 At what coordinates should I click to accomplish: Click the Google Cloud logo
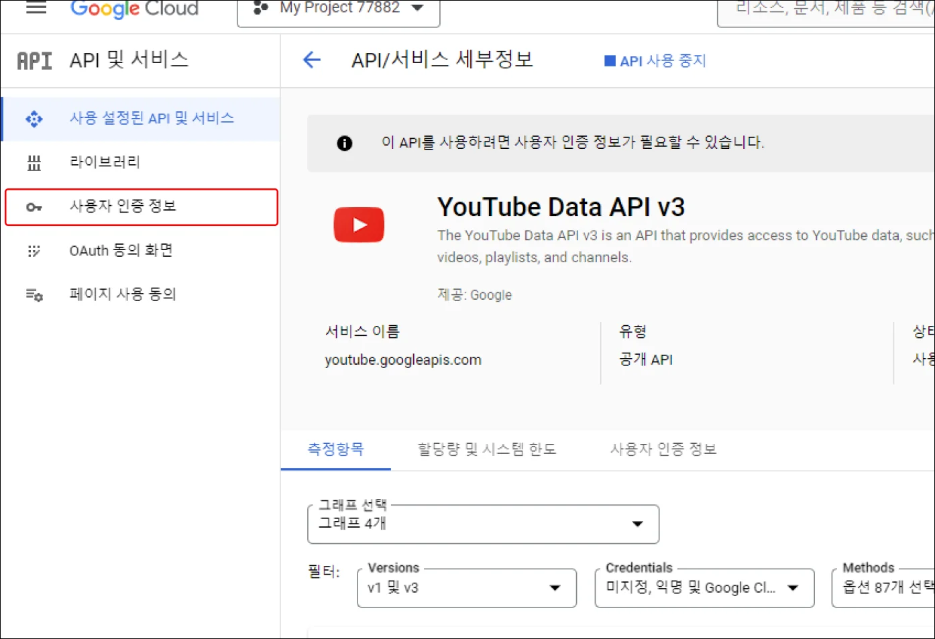pyautogui.click(x=134, y=9)
